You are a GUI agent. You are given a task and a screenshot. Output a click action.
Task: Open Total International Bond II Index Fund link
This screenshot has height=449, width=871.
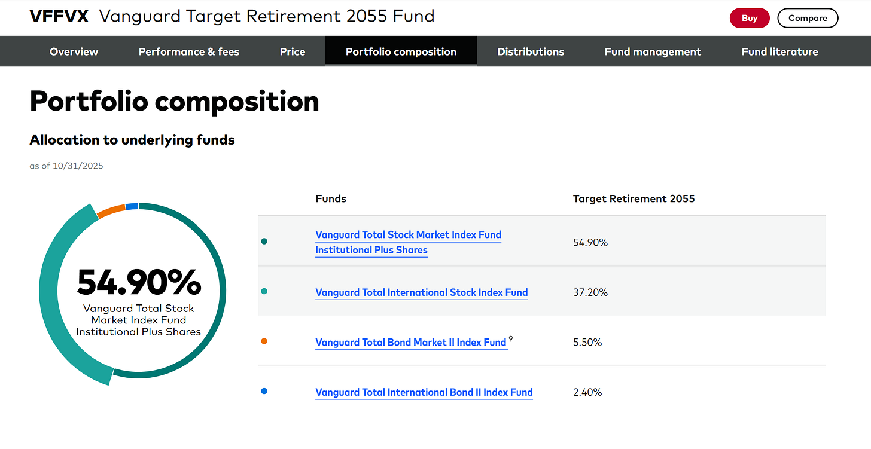coord(424,392)
